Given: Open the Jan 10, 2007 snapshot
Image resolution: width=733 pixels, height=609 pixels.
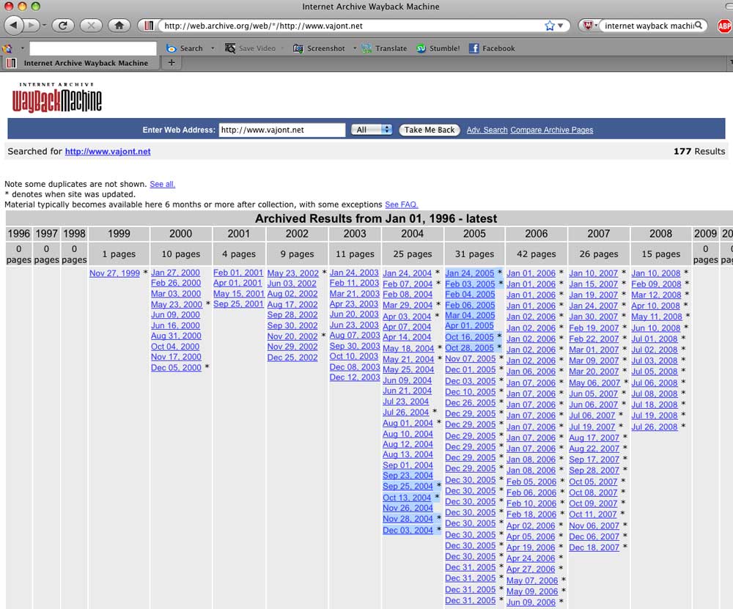Looking at the screenshot, I should 593,273.
